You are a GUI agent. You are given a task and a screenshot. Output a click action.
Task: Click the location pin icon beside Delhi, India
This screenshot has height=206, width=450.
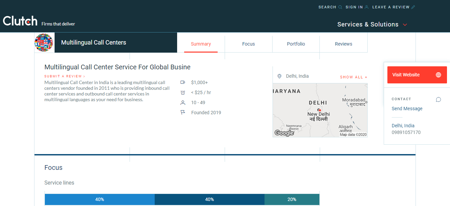[279, 76]
